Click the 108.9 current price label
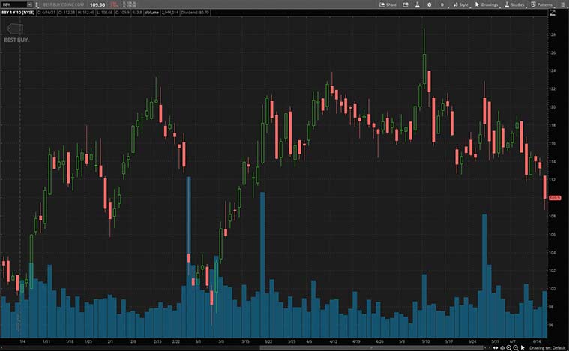Image resolution: width=569 pixels, height=351 pixels. [555, 198]
